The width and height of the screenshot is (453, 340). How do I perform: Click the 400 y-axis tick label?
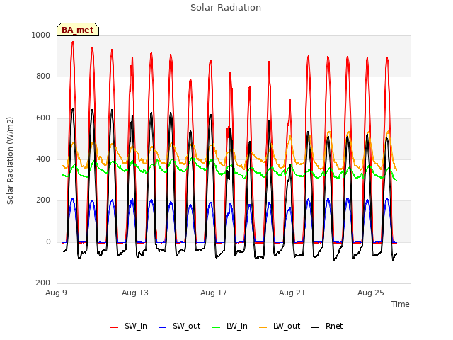(43, 159)
